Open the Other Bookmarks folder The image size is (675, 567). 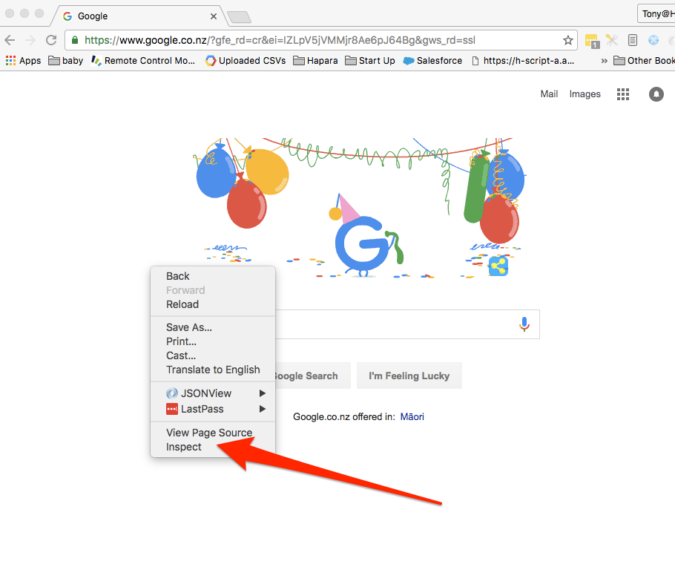[644, 61]
